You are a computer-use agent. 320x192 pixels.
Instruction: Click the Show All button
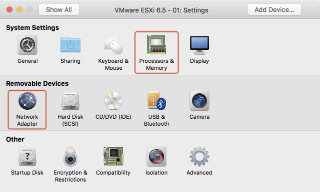(59, 9)
